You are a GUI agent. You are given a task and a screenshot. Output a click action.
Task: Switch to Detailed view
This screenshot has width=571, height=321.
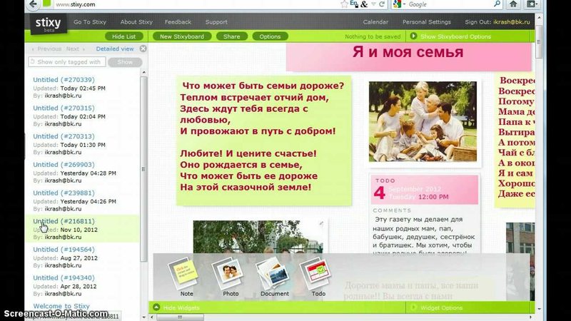pyautogui.click(x=114, y=49)
